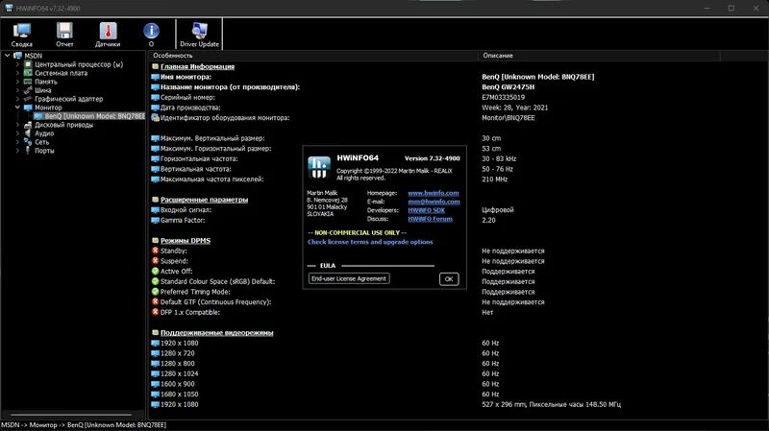Viewport: 769px width, 431px height.
Task: Click the HWiNFO64 title bar app icon
Action: [x=9, y=8]
